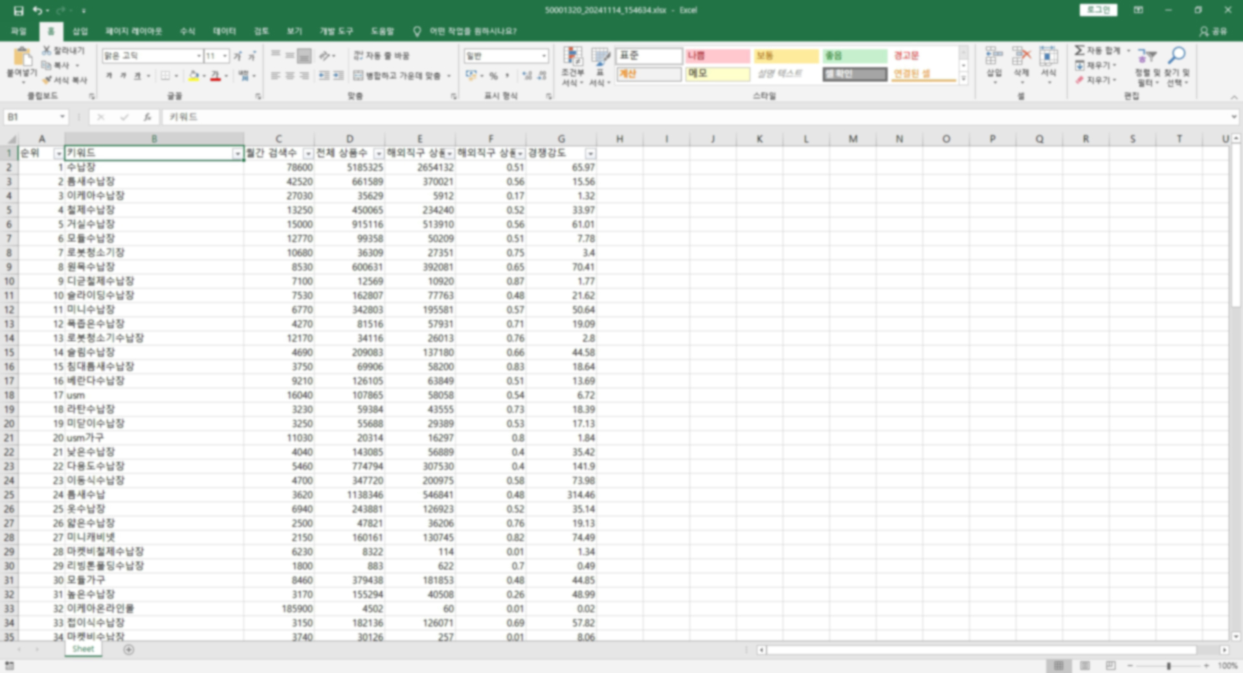
Task: Open the filter dropdown for 키워드 column
Action: (x=237, y=154)
